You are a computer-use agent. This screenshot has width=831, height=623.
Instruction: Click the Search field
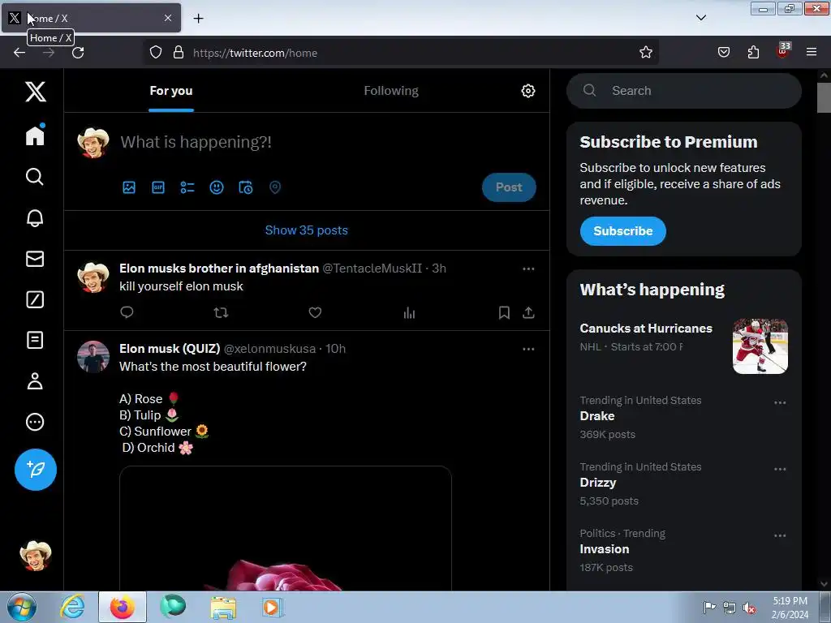tap(683, 91)
